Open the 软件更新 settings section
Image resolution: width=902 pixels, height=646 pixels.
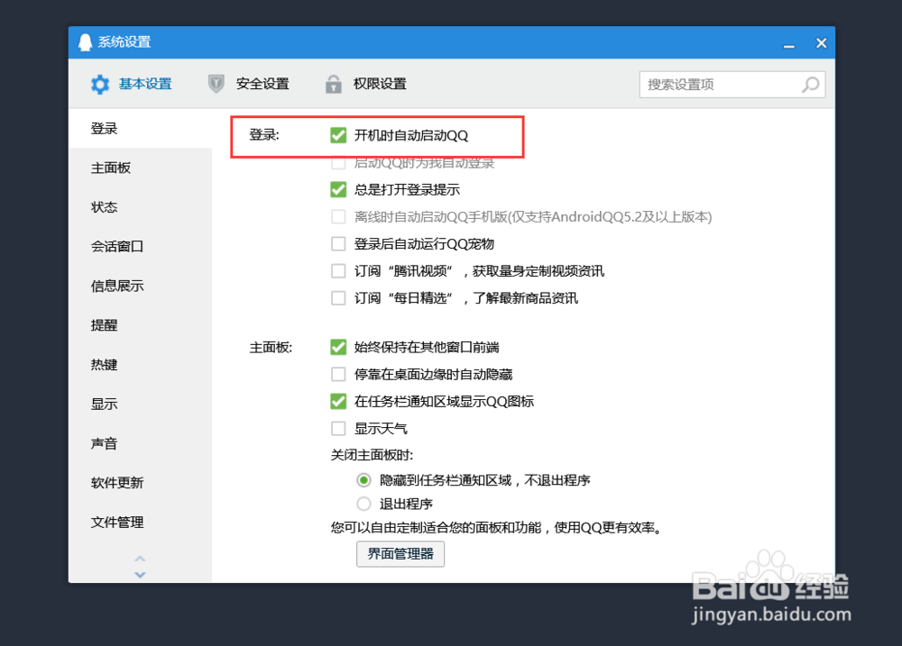click(116, 482)
